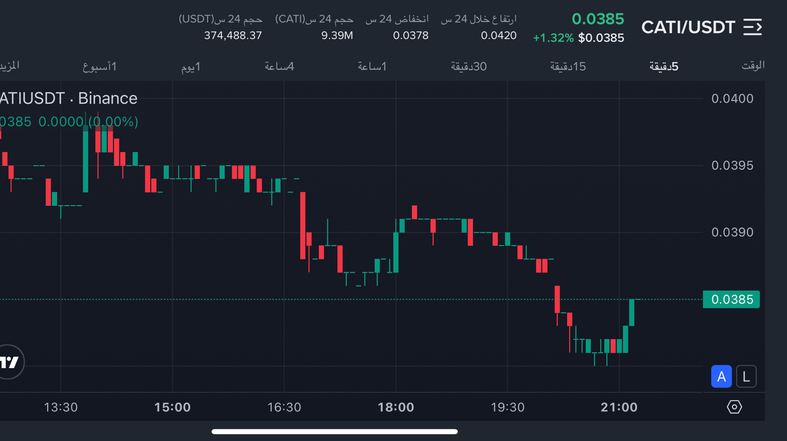Screen dimensions: 787x441
Task: Click the 16:30 time axis label
Action: (x=284, y=407)
